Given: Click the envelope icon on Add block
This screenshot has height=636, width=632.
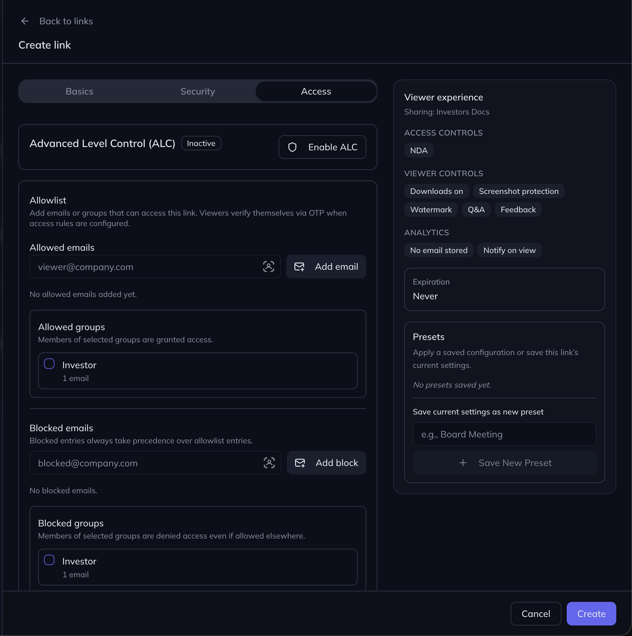Looking at the screenshot, I should (x=300, y=463).
